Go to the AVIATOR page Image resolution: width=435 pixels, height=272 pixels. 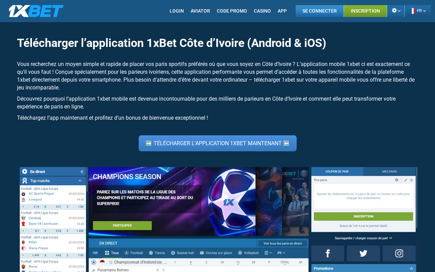tap(200, 11)
